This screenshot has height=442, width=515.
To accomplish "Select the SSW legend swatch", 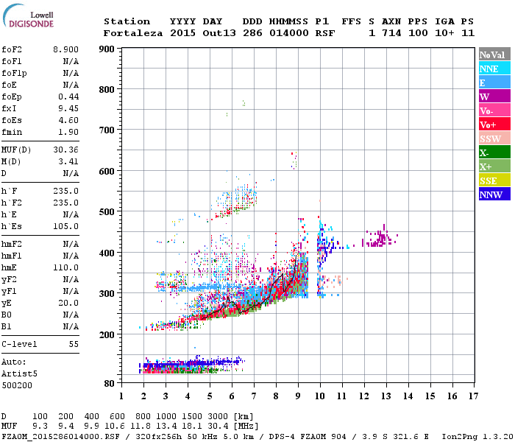I will [494, 138].
